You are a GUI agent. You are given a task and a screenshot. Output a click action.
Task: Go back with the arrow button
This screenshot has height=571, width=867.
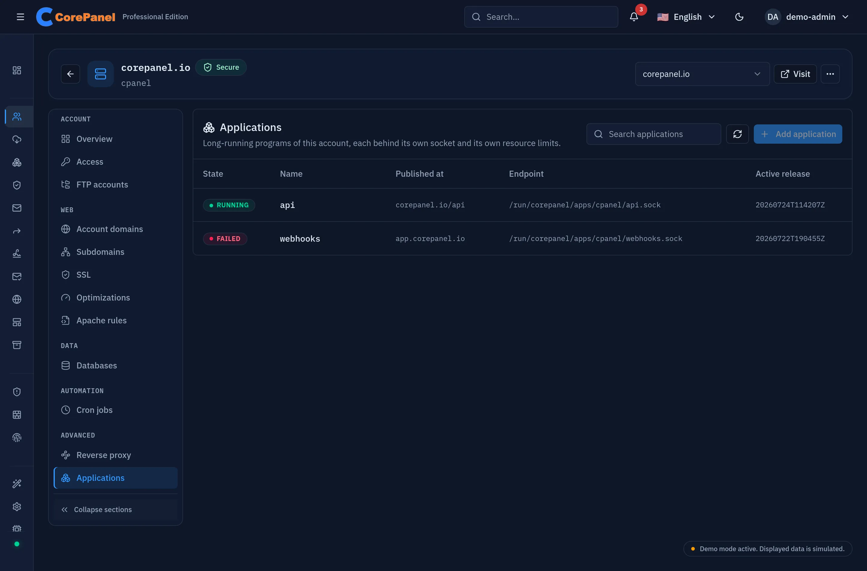coord(70,74)
